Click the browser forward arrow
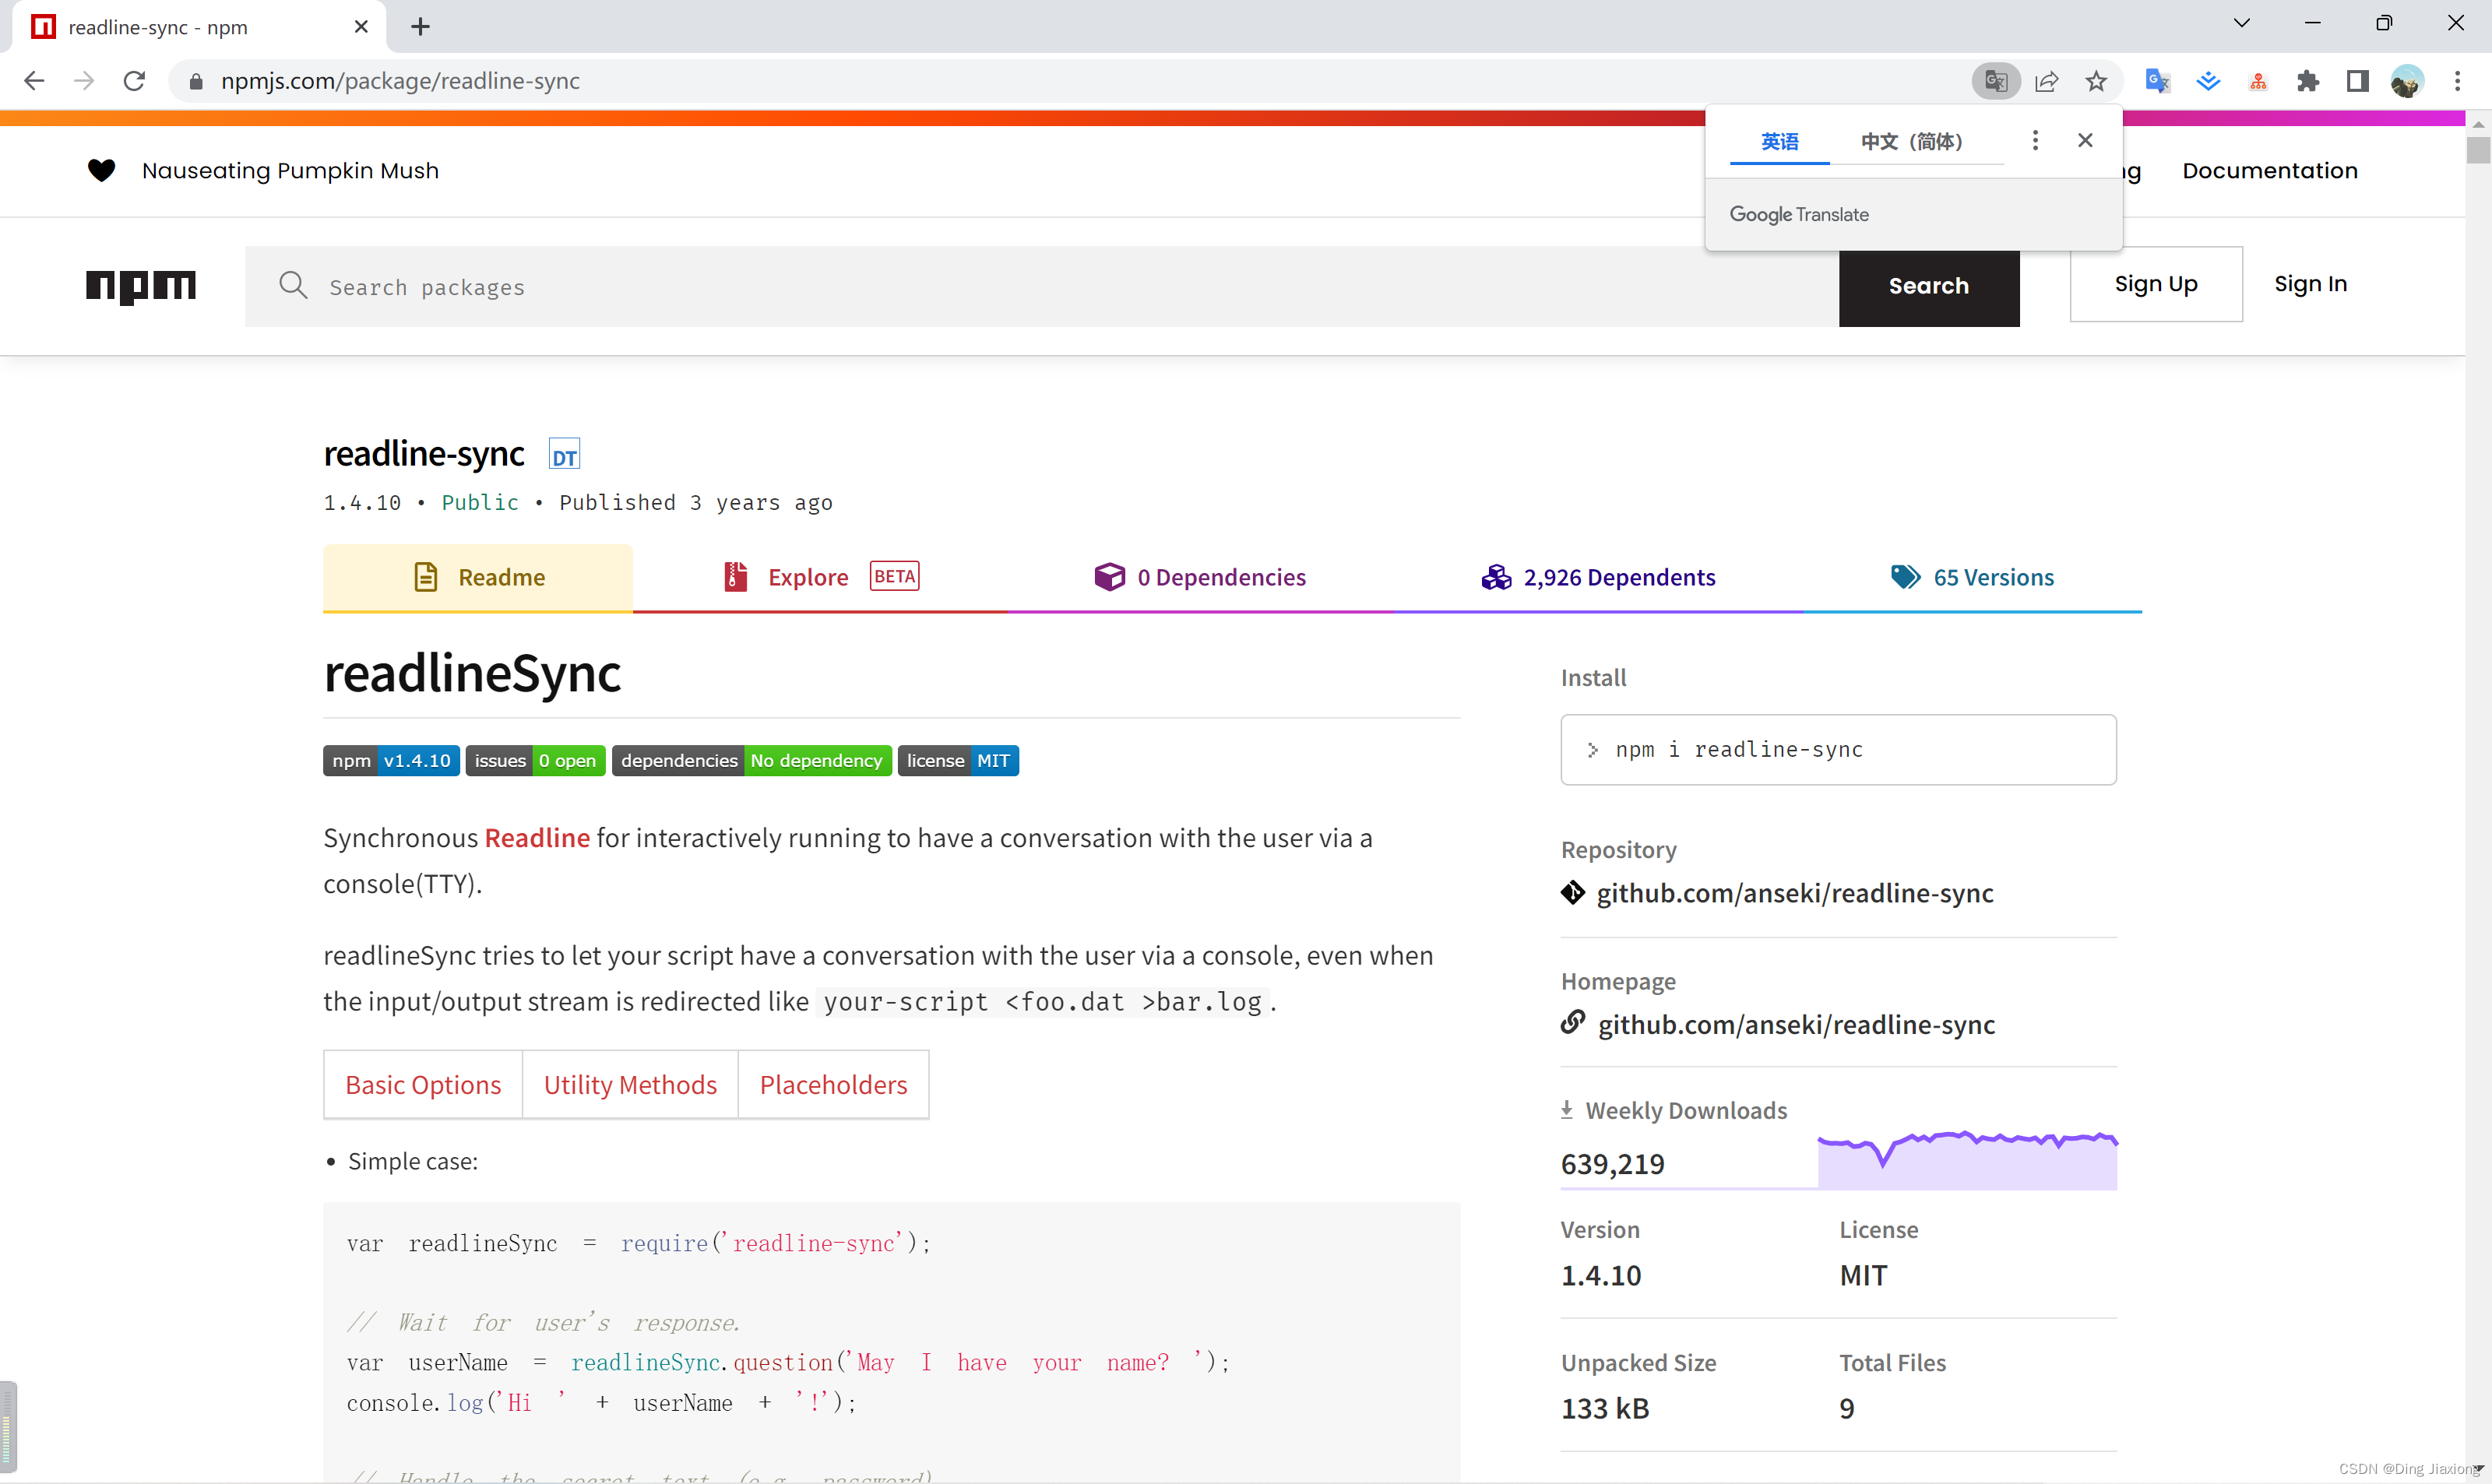 (x=84, y=81)
